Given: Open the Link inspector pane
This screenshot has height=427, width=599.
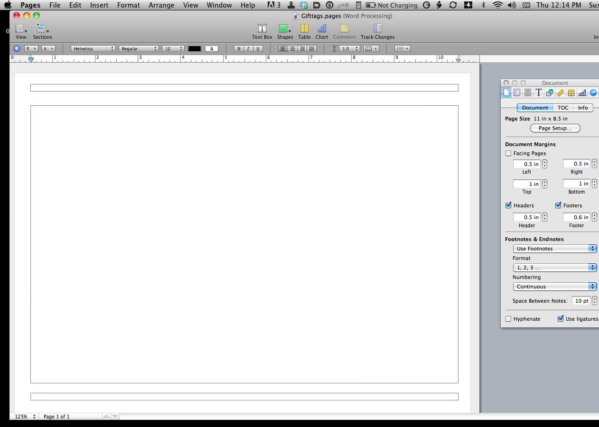Looking at the screenshot, I should coord(593,93).
